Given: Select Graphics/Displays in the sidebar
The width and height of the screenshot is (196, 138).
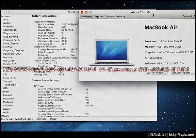Looking at the screenshot, I should click(14, 50).
